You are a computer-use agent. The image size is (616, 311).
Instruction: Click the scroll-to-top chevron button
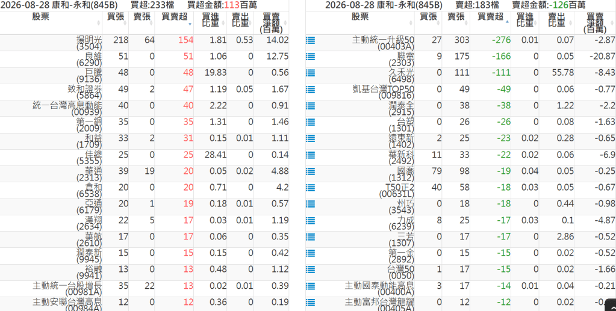click(x=611, y=306)
